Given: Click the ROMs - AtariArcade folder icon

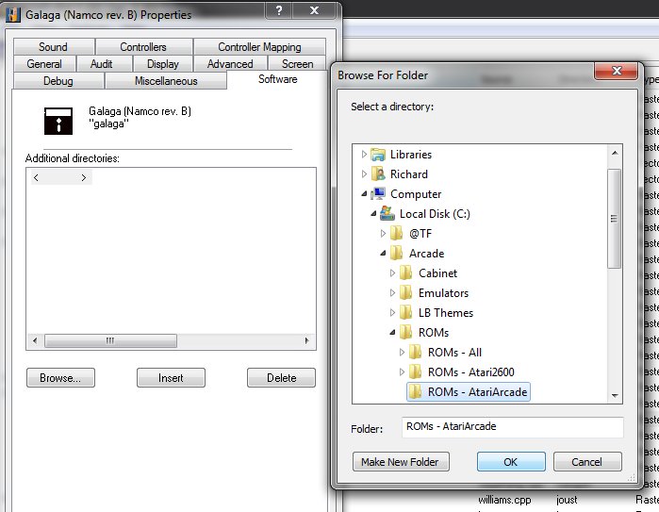Looking at the screenshot, I should click(415, 391).
